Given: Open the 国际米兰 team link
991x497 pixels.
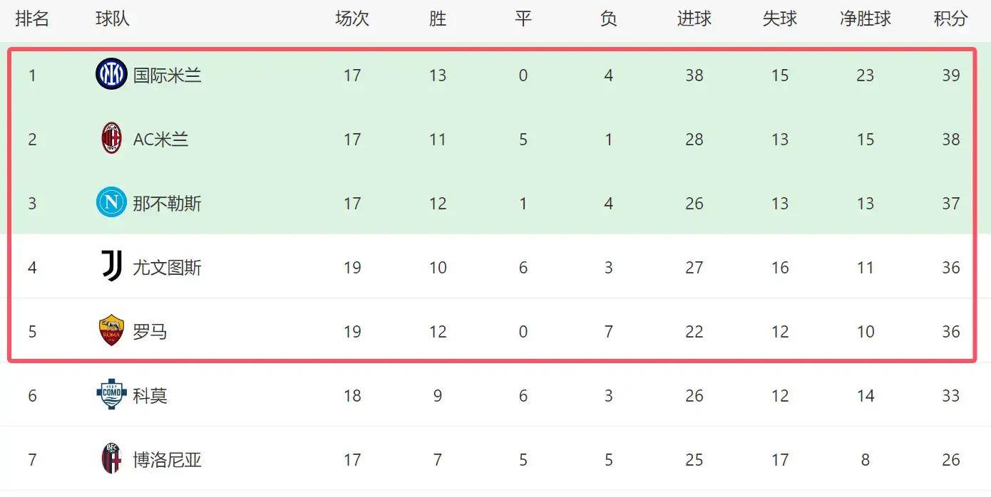Looking at the screenshot, I should click(167, 75).
